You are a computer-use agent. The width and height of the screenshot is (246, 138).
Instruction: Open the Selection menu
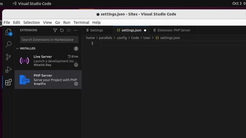pyautogui.click(x=32, y=22)
